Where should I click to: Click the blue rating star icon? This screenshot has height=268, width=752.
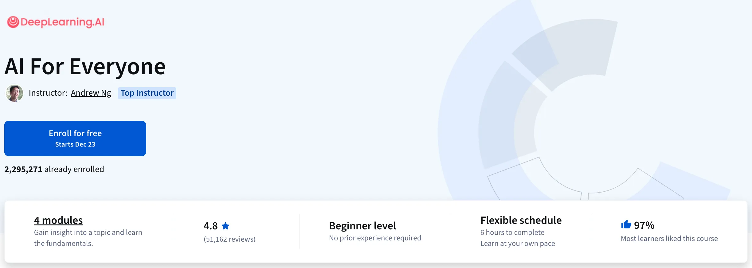[x=225, y=226]
